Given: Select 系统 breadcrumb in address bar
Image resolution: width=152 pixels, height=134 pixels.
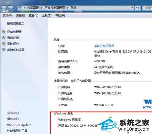Looking at the screenshot, I should point(74,8).
